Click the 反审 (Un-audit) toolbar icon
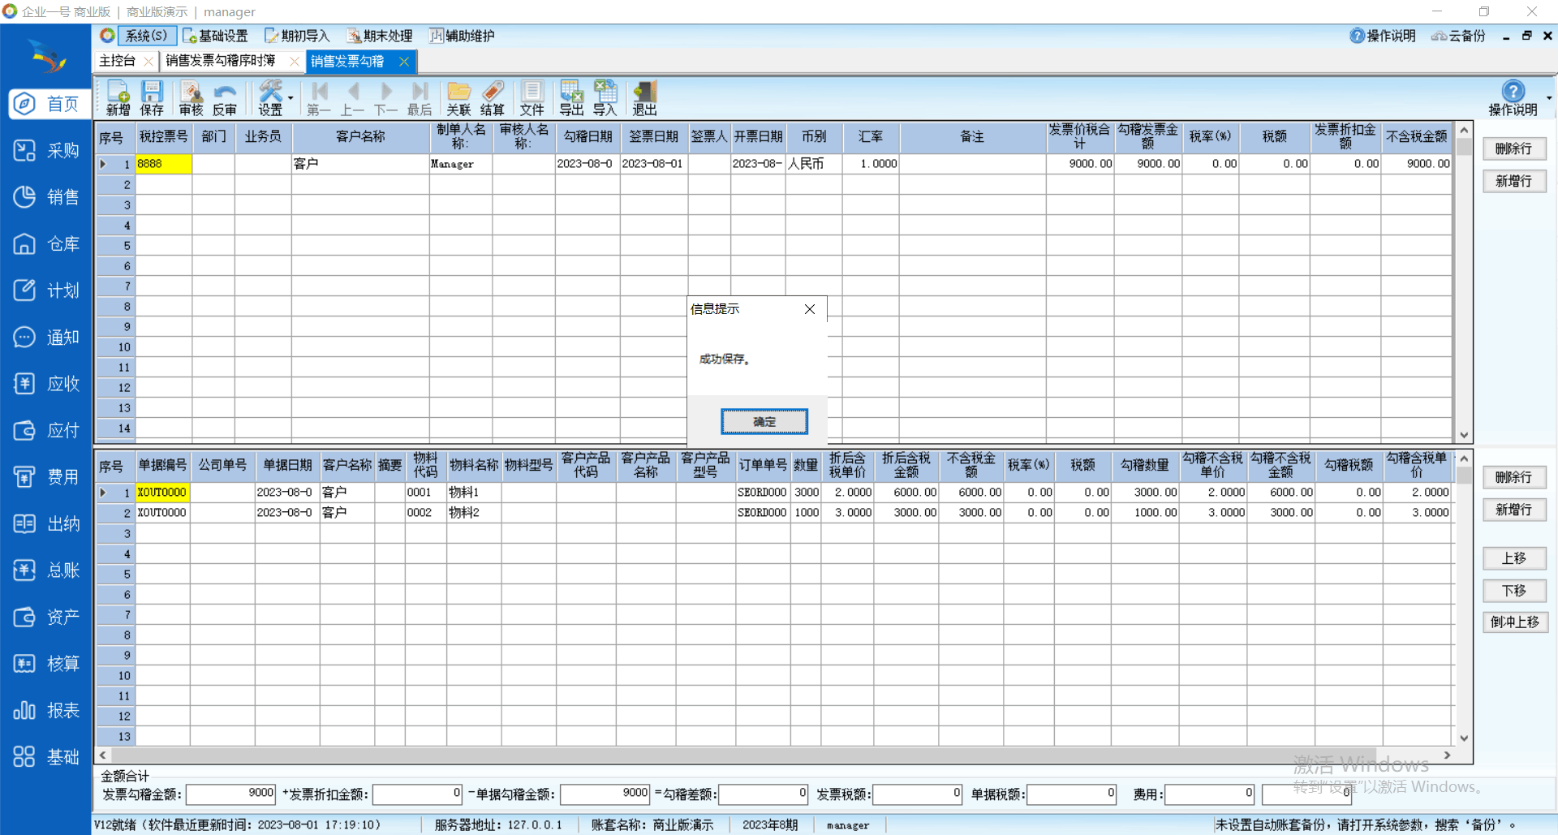 [225, 98]
